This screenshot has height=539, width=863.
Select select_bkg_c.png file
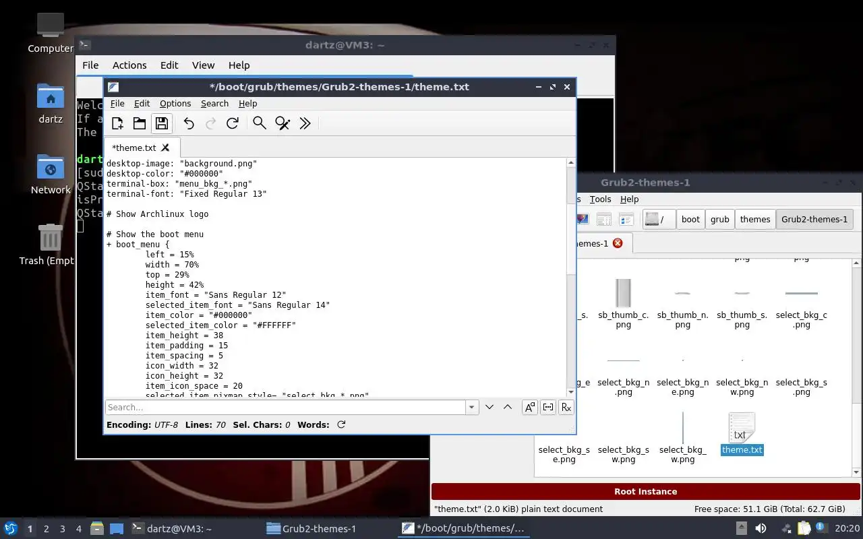(x=801, y=304)
